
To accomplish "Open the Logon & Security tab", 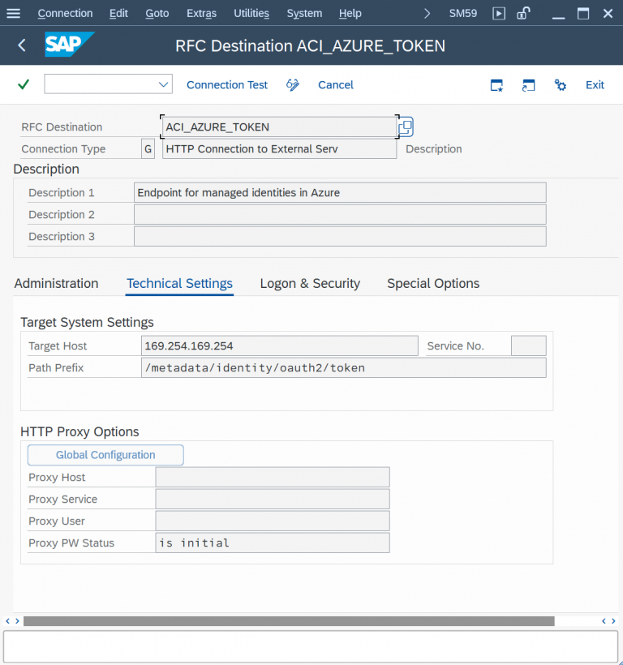I will [310, 283].
